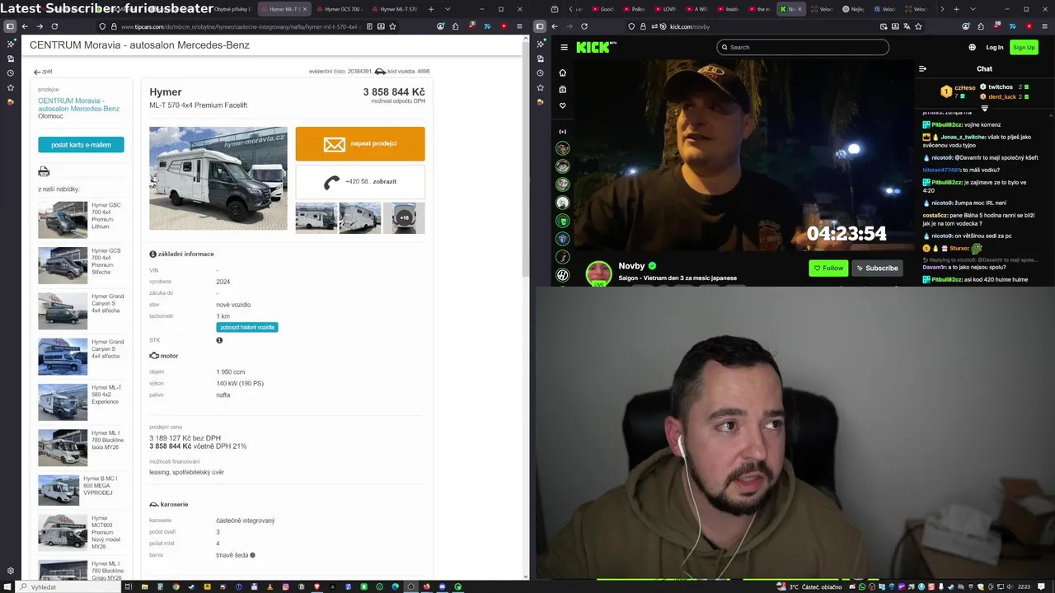
Task: Collapse the Kick chat panel
Action: click(923, 68)
